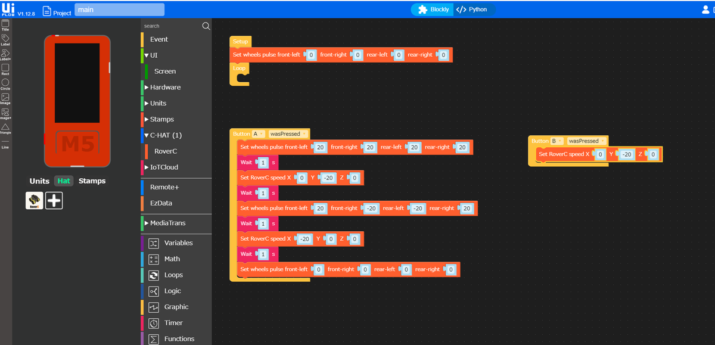The width and height of the screenshot is (715, 345).
Task: Click the M5 device screen preview
Action: click(x=77, y=83)
